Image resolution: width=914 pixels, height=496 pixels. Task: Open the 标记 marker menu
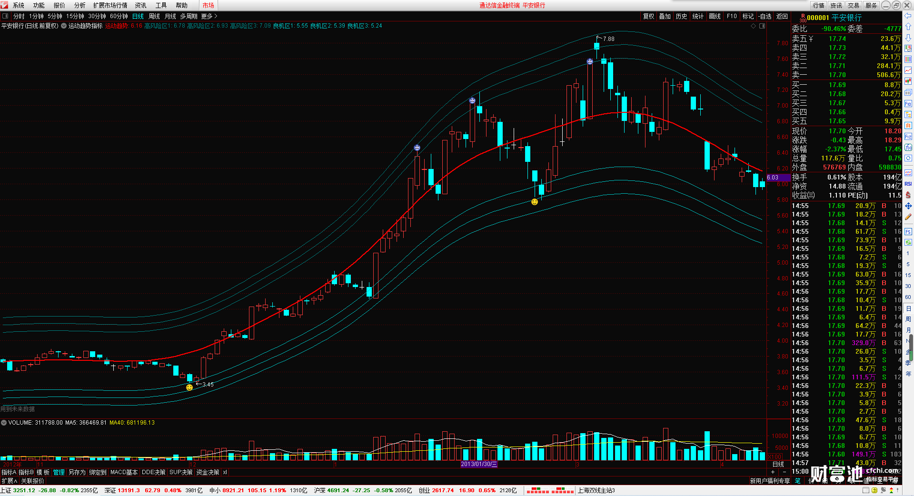(748, 16)
